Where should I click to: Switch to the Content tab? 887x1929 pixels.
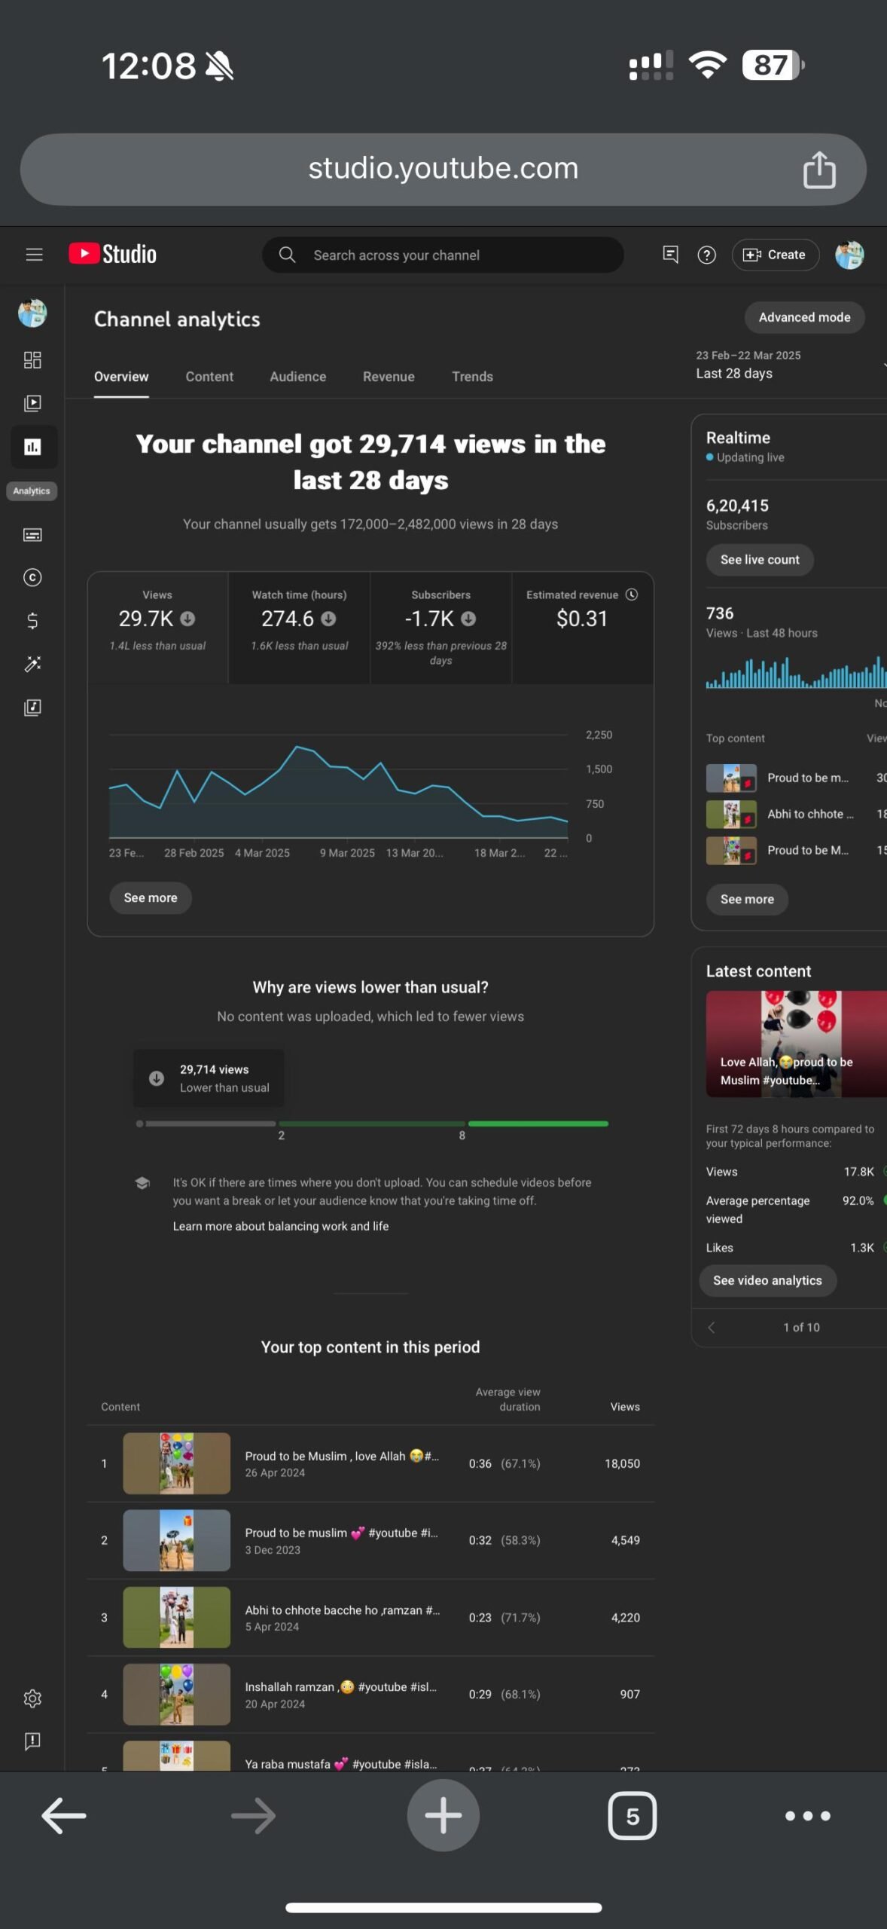point(209,377)
